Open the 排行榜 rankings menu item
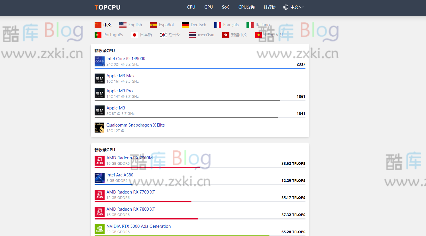426x236 pixels. pos(269,7)
